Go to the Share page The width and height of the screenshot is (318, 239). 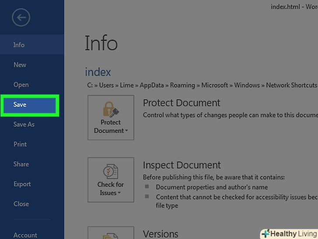(x=21, y=164)
